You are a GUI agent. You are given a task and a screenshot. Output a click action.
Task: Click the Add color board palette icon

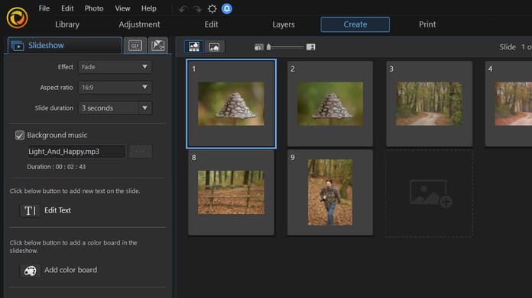(30, 271)
